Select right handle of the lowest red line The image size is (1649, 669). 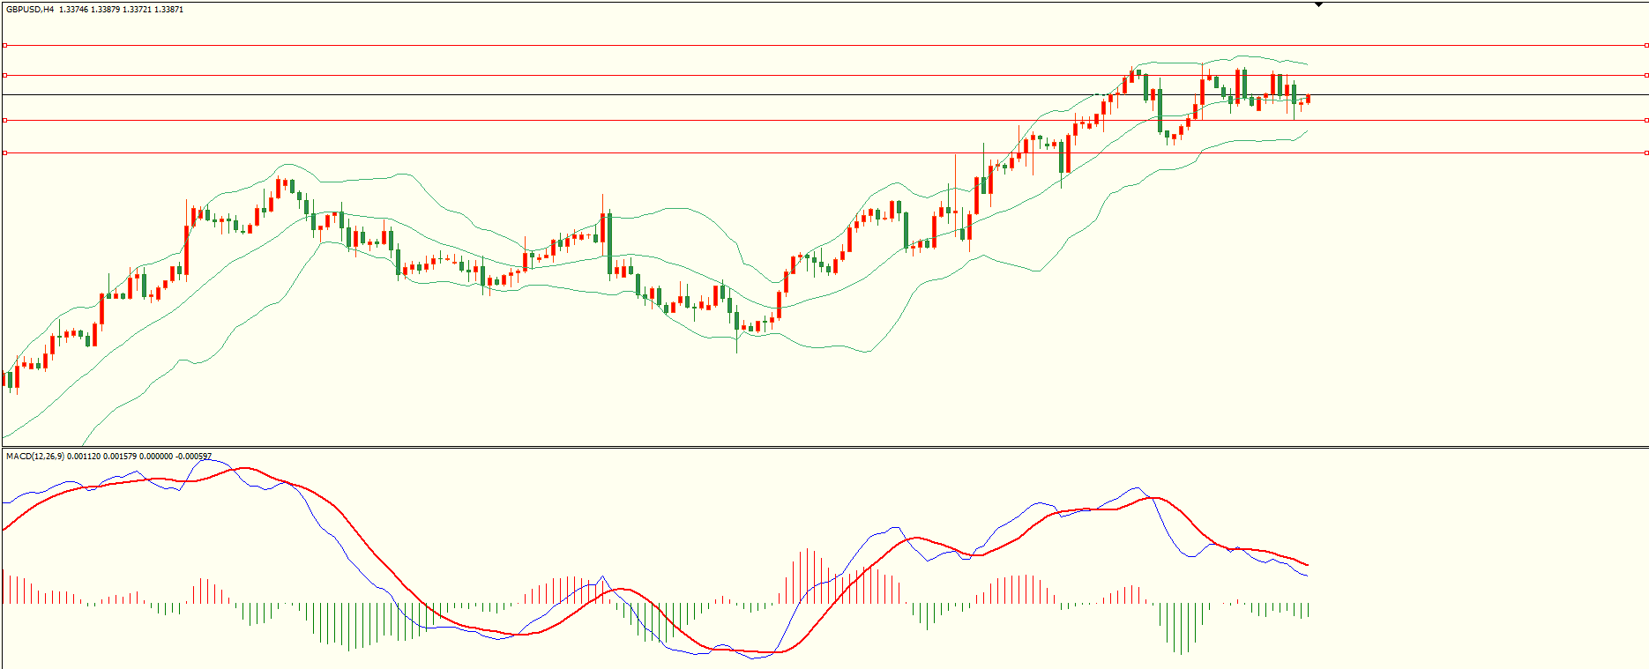(1646, 152)
